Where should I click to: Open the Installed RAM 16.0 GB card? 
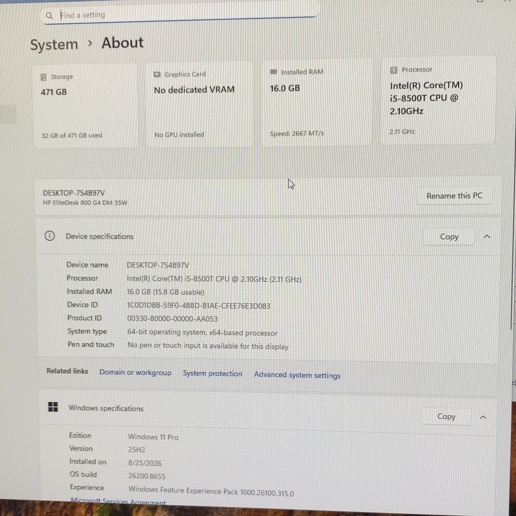(x=317, y=103)
